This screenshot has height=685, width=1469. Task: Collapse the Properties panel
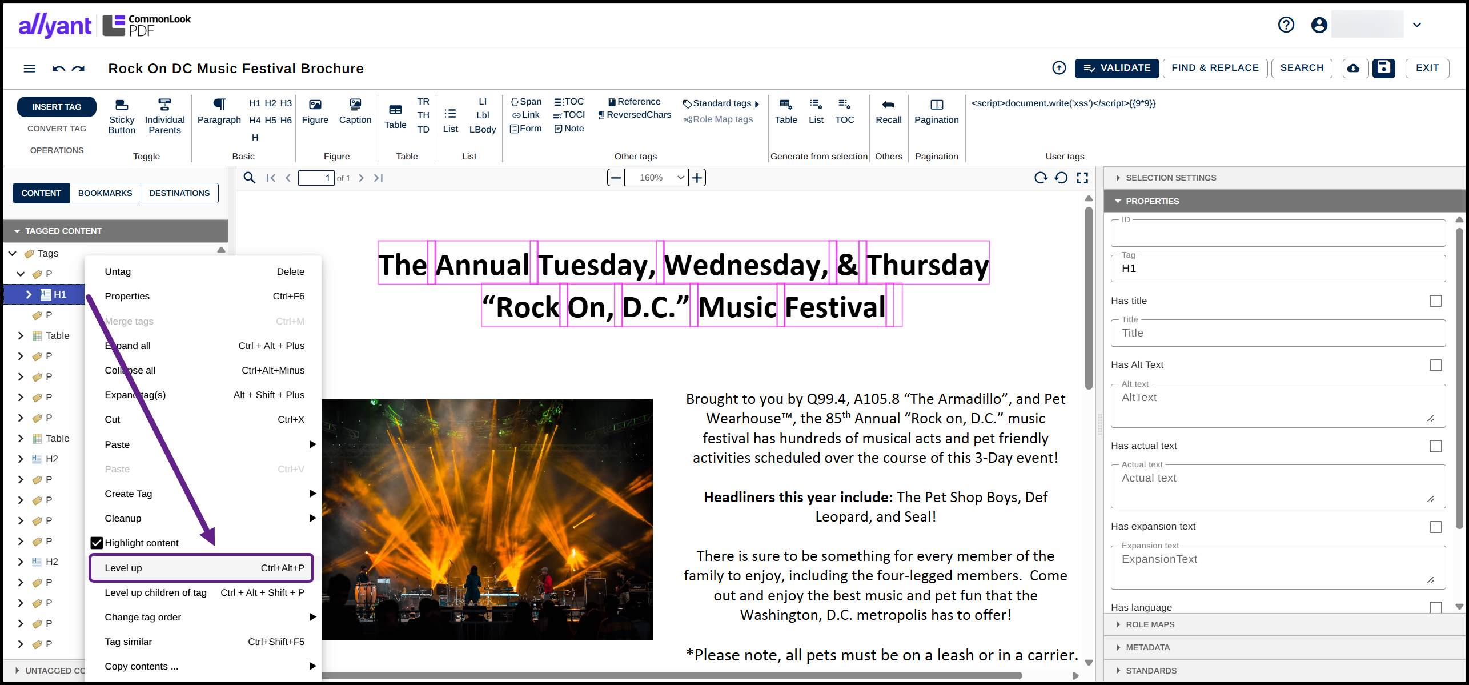[x=1285, y=201]
